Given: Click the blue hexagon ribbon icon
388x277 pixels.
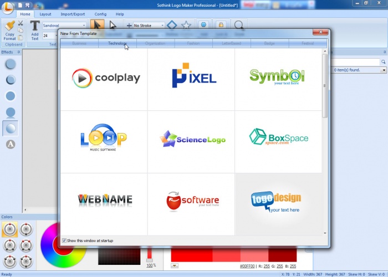Looking at the screenshot, I should click(x=203, y=25).
